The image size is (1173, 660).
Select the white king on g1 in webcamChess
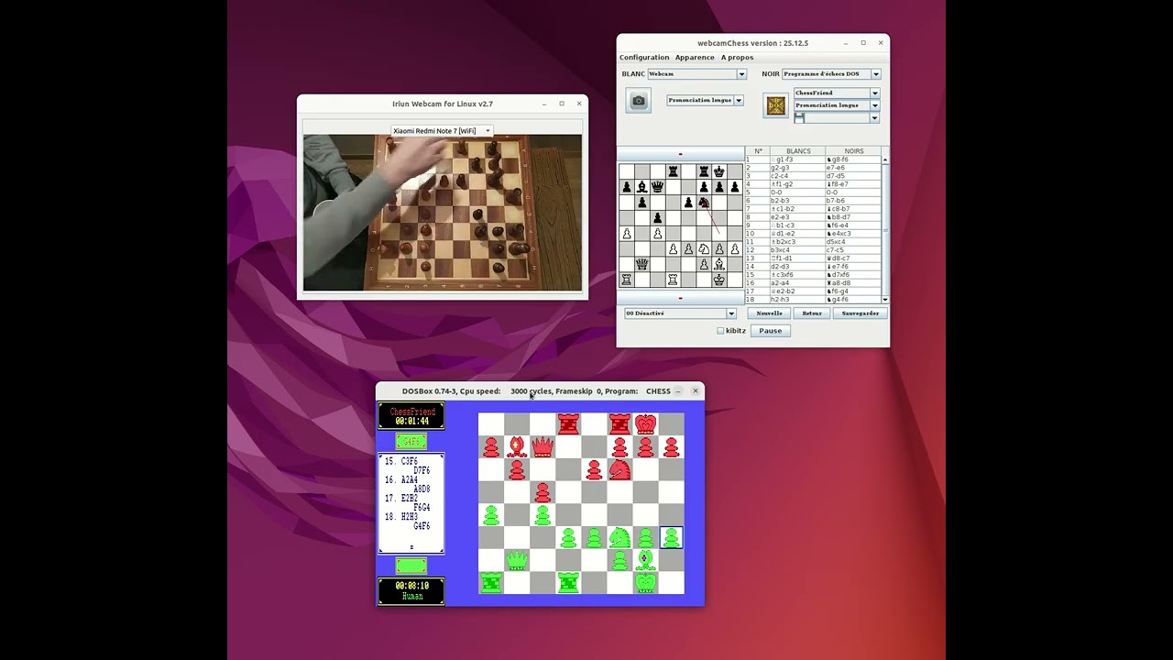718,280
